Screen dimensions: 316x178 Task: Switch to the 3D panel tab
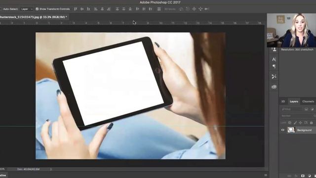coord(283,101)
